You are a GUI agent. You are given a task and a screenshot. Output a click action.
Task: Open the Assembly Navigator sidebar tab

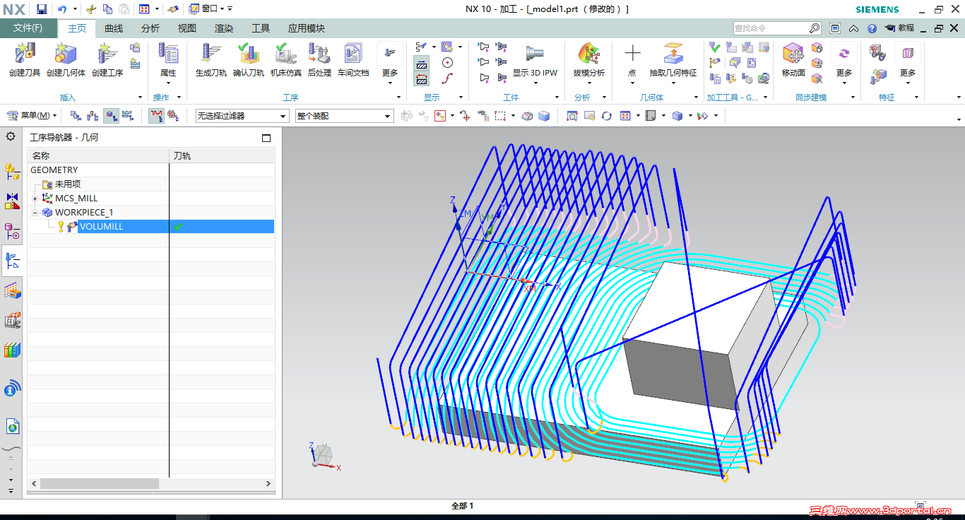[12, 171]
